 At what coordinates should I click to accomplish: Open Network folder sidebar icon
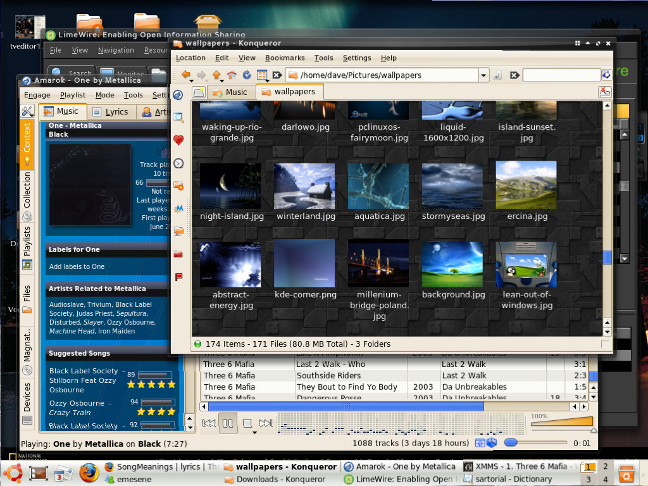pos(178,231)
